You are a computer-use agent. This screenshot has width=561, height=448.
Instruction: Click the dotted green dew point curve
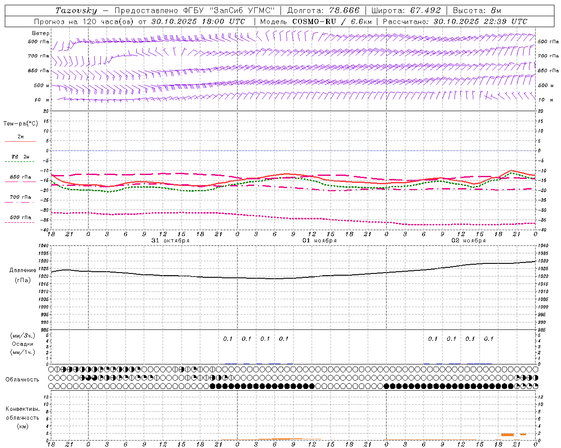(x=293, y=178)
